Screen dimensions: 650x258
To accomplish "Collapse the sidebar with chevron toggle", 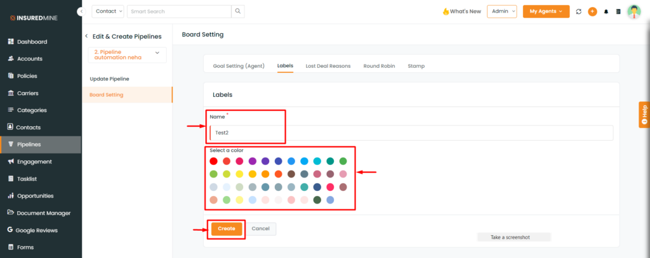I will 81,12.
